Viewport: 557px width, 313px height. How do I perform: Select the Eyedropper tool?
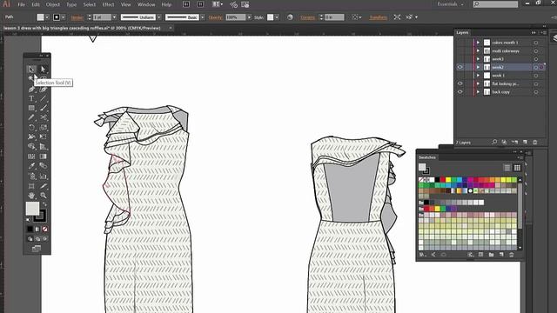click(x=31, y=166)
